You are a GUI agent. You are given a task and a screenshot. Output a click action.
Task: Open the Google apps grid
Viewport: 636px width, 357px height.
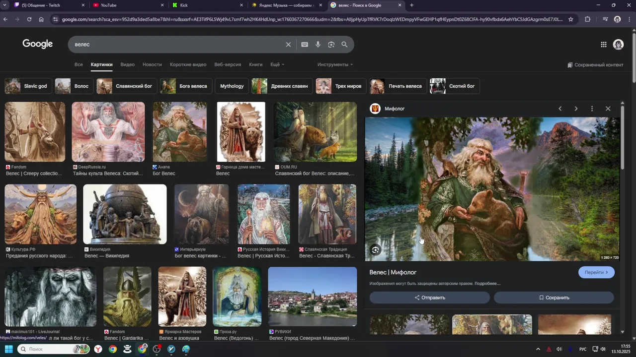click(x=604, y=45)
